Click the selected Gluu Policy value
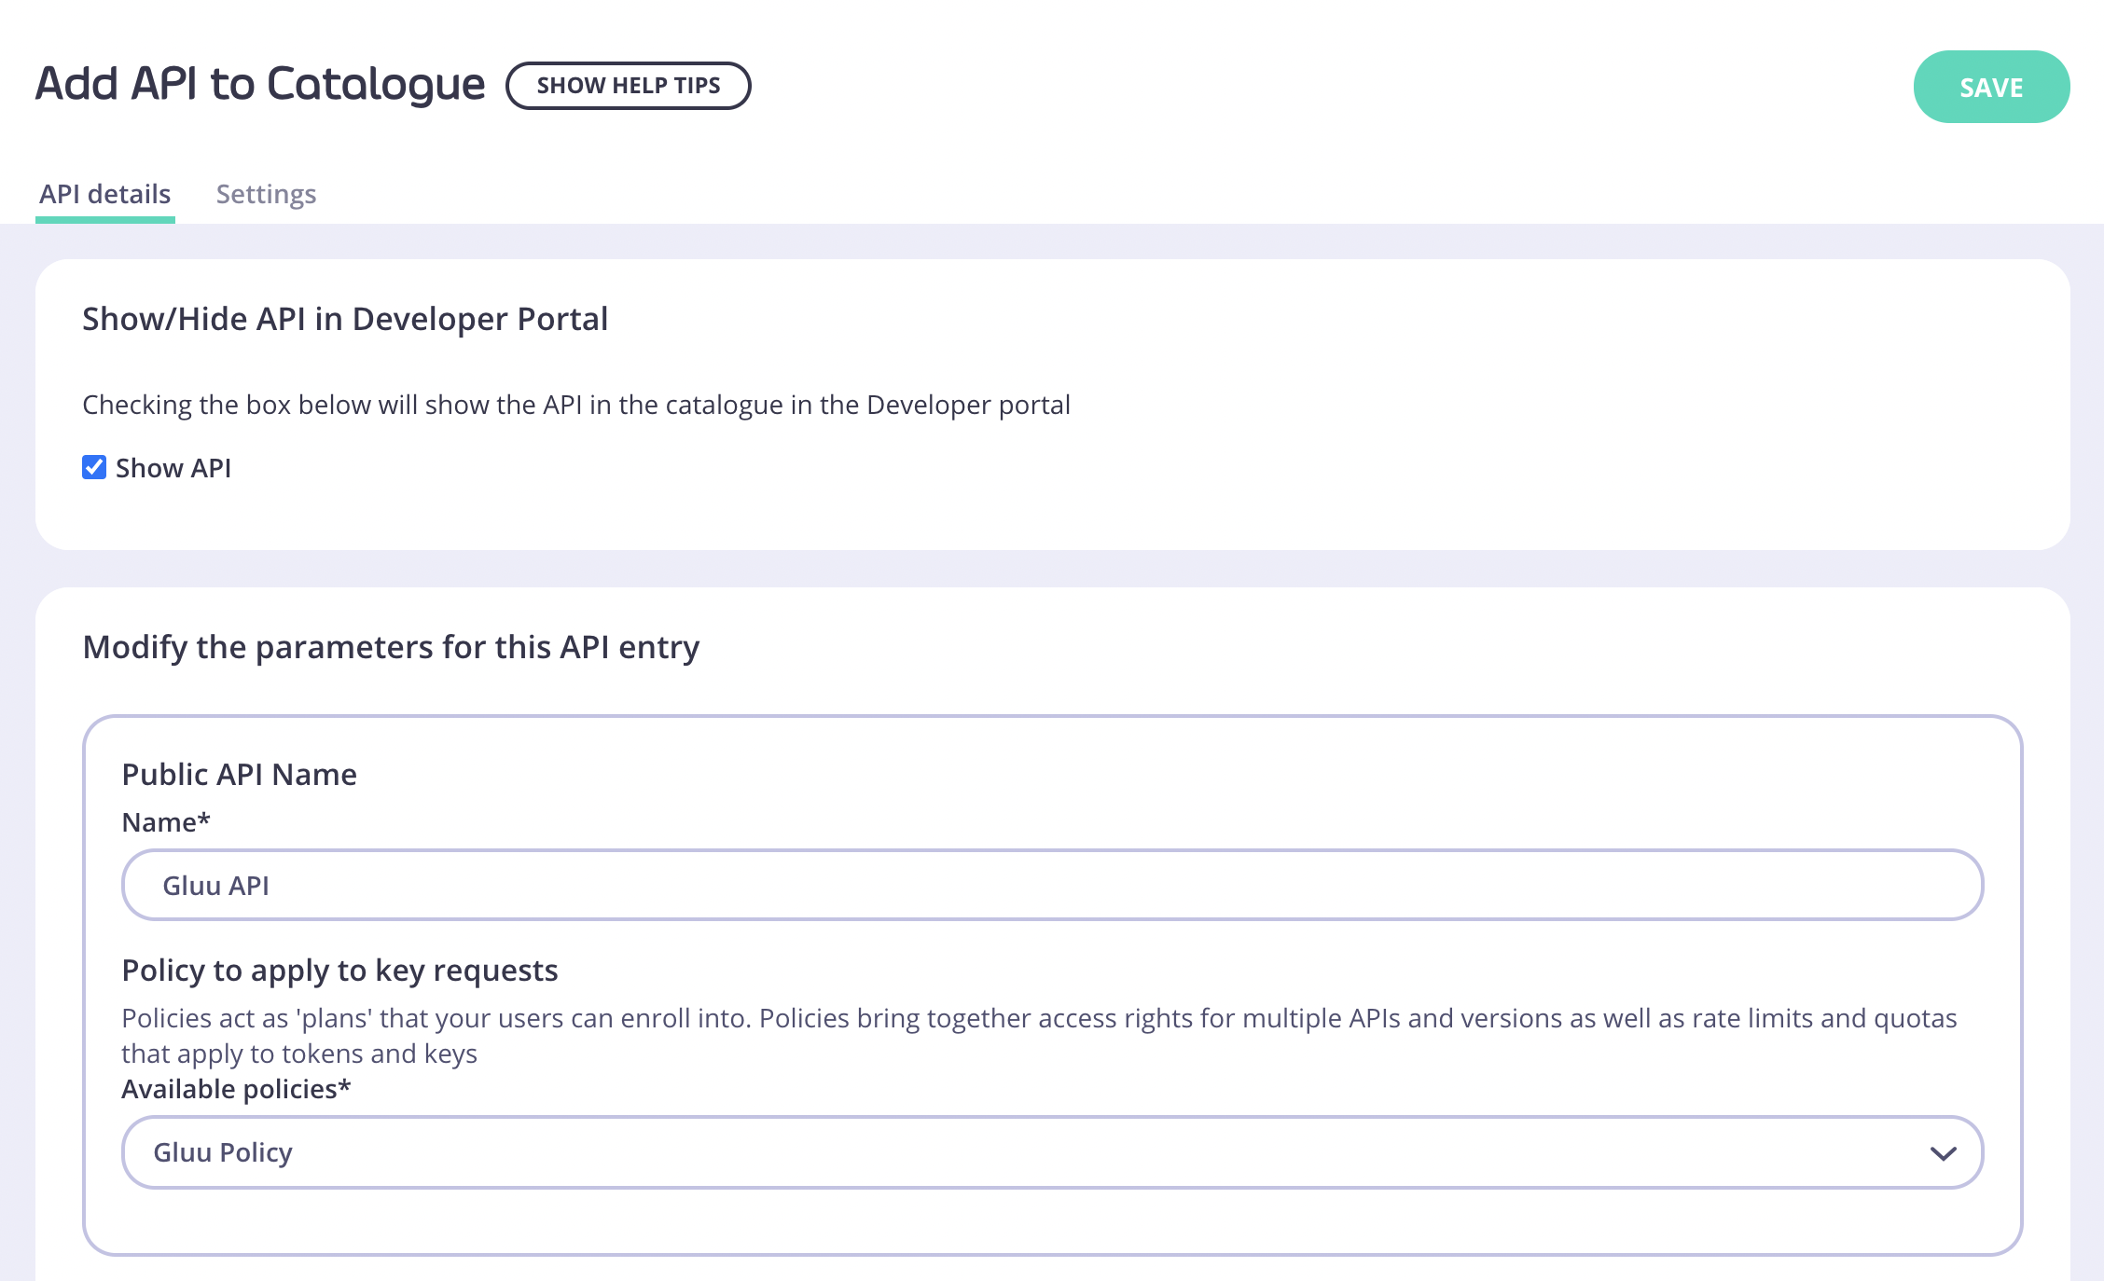This screenshot has height=1281, width=2104. point(223,1152)
